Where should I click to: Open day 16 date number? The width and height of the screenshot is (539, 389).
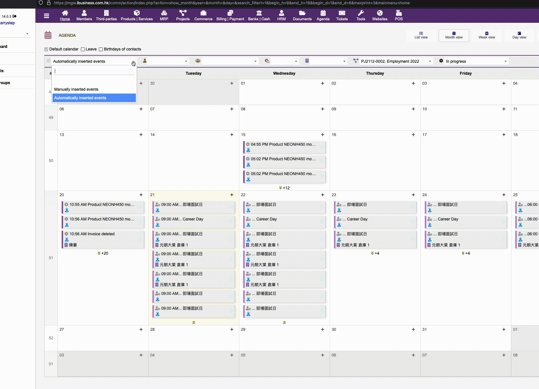point(334,135)
